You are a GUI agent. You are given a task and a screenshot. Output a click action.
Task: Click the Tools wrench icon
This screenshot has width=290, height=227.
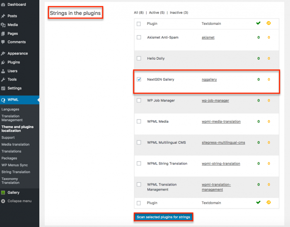click(x=3, y=80)
